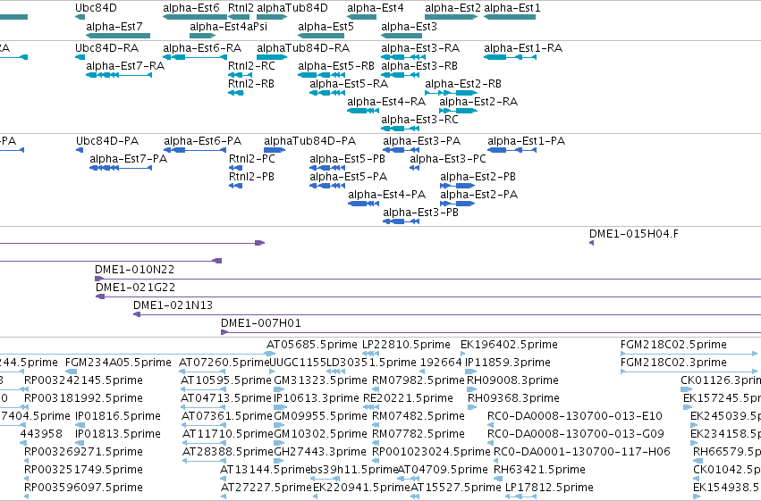
Task: Click the DME1-021G22 BAC label
Action: click(x=135, y=288)
